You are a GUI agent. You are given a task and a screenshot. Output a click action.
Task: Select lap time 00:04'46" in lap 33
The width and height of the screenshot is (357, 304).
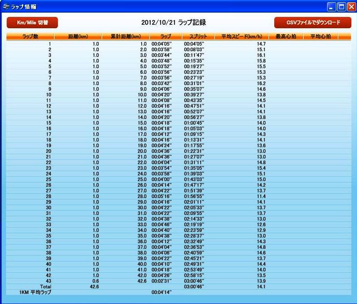coord(162,225)
